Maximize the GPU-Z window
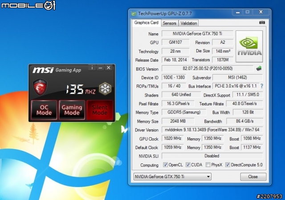This screenshot has width=285, height=200. (248, 12)
